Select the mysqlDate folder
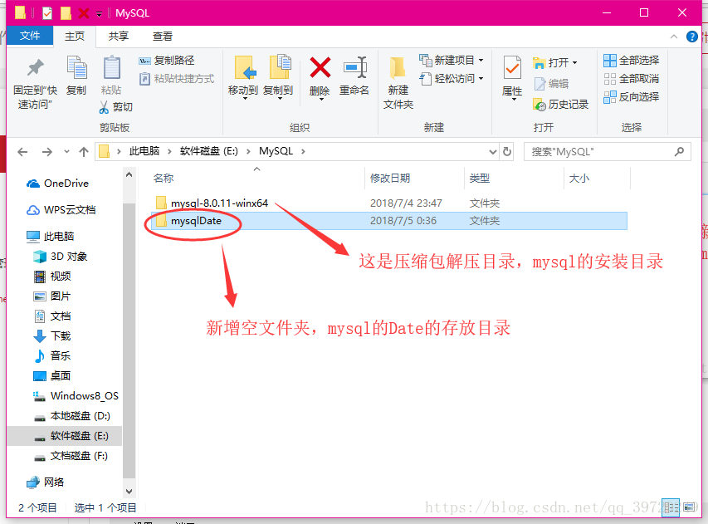This screenshot has width=708, height=524. pyautogui.click(x=390, y=221)
